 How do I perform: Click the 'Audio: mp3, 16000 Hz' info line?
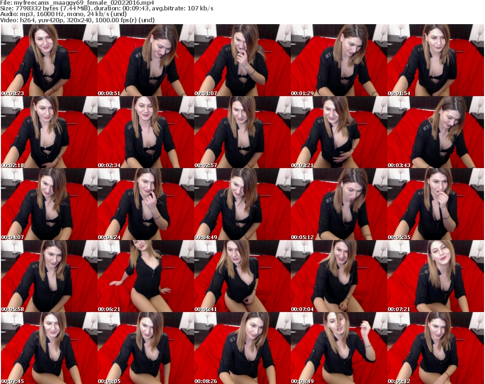point(63,14)
